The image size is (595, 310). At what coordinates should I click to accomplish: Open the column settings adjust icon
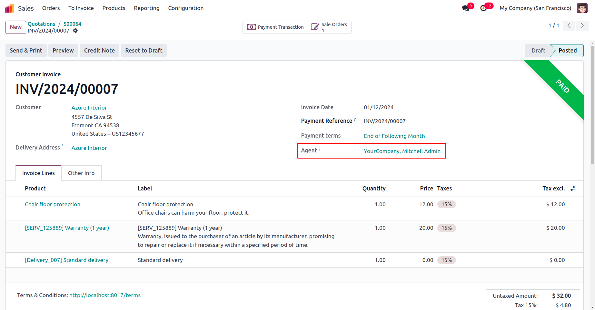click(573, 189)
